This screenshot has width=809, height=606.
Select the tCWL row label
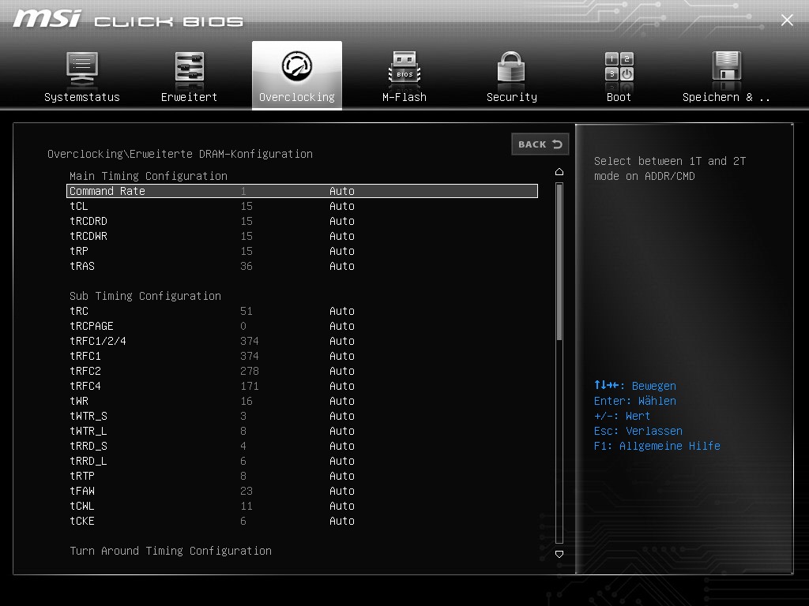82,506
